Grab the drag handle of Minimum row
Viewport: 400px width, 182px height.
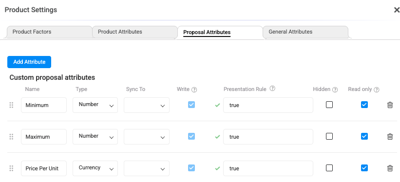coord(11,105)
